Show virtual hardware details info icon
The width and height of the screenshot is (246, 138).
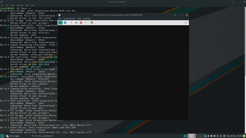pos(65,23)
